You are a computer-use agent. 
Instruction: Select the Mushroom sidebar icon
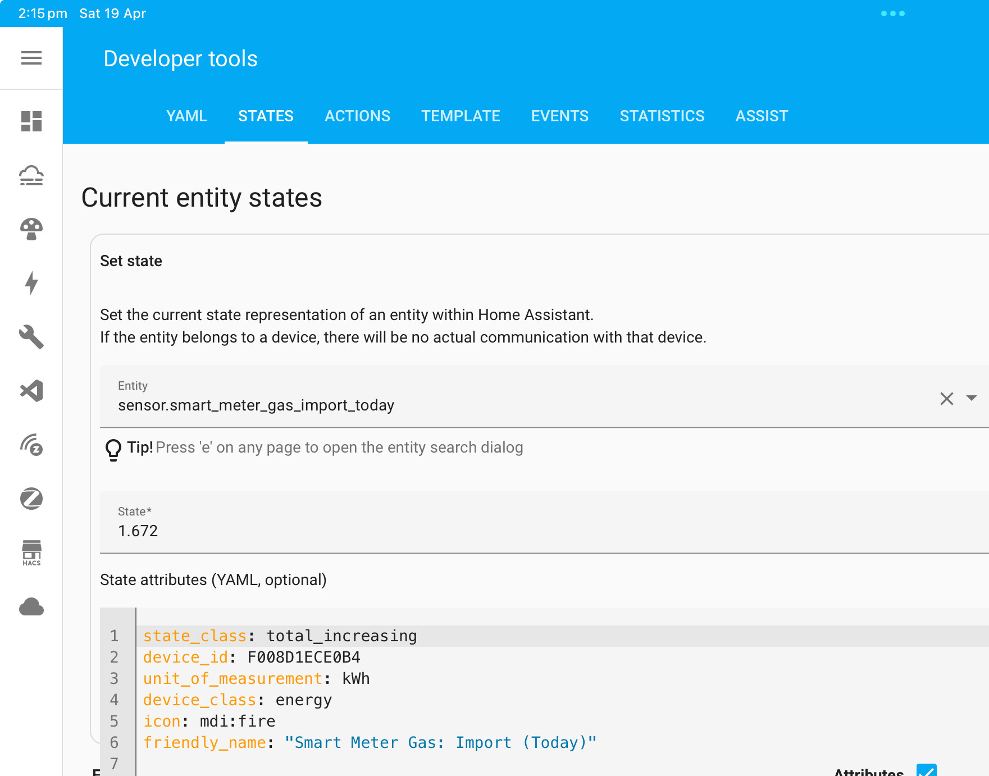[31, 229]
